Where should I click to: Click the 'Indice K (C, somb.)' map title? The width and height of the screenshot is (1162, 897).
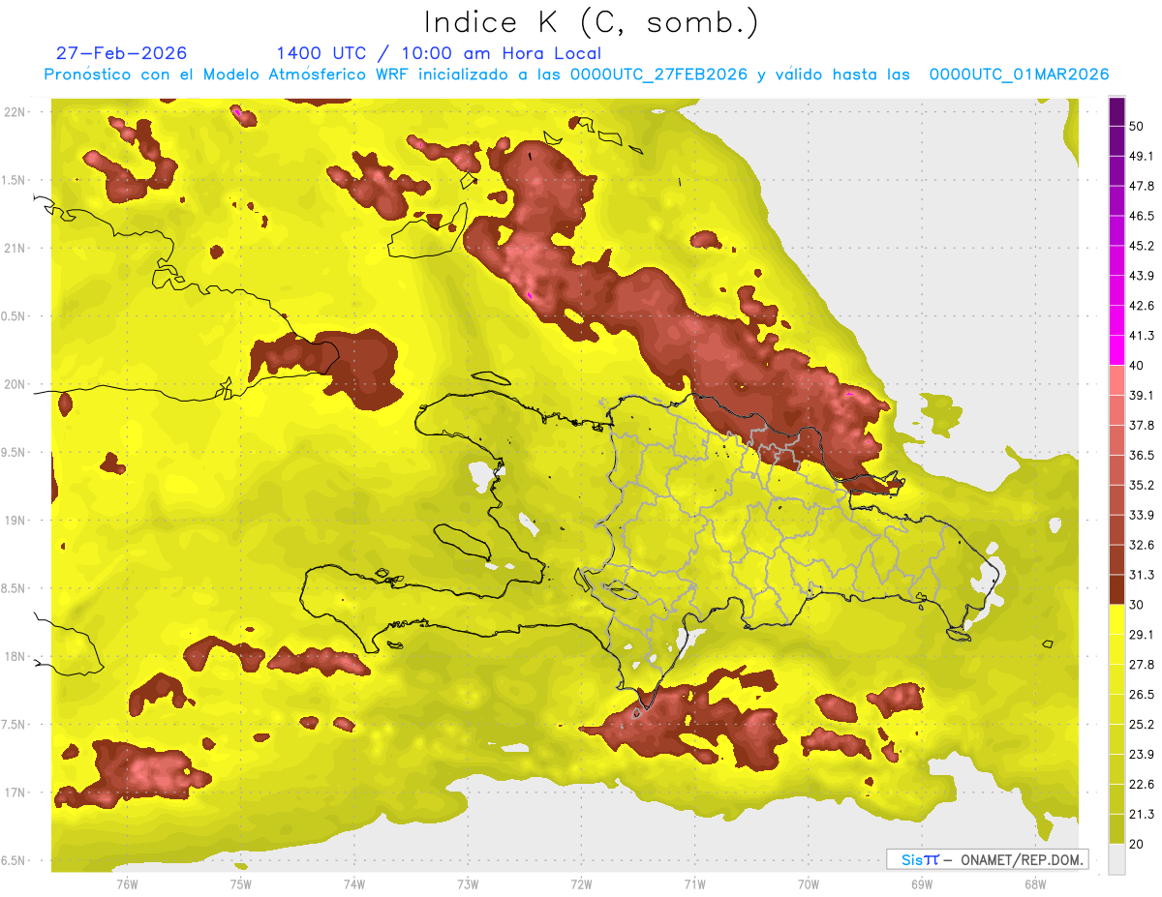pos(591,22)
